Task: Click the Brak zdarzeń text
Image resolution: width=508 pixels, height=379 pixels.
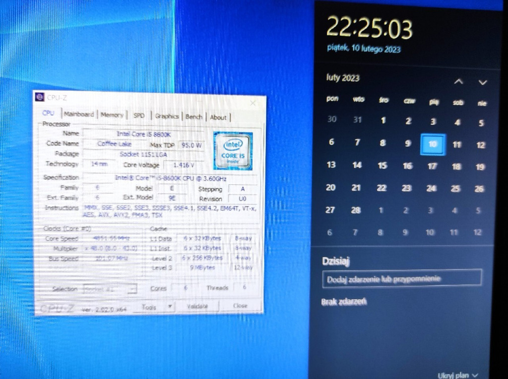Action: (x=344, y=302)
